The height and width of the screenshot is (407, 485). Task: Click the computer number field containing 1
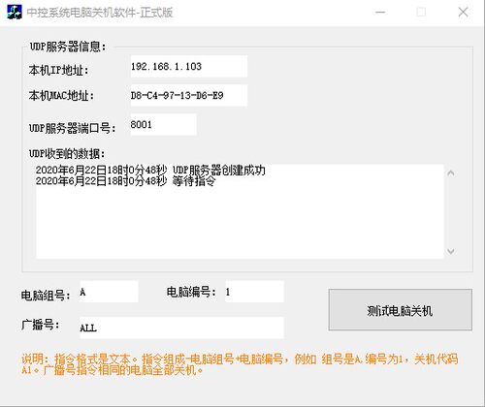pyautogui.click(x=254, y=292)
